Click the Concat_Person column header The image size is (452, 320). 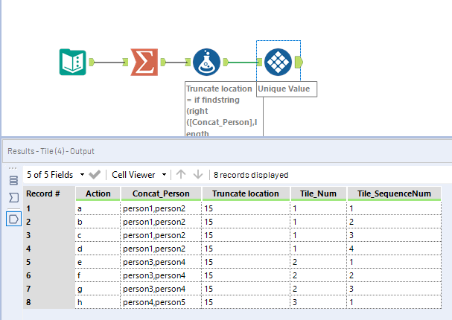pos(161,193)
